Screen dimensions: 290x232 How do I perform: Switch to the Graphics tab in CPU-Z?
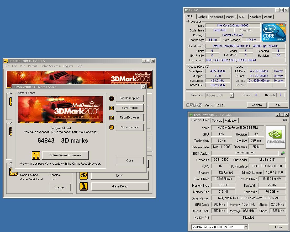coord(255,17)
